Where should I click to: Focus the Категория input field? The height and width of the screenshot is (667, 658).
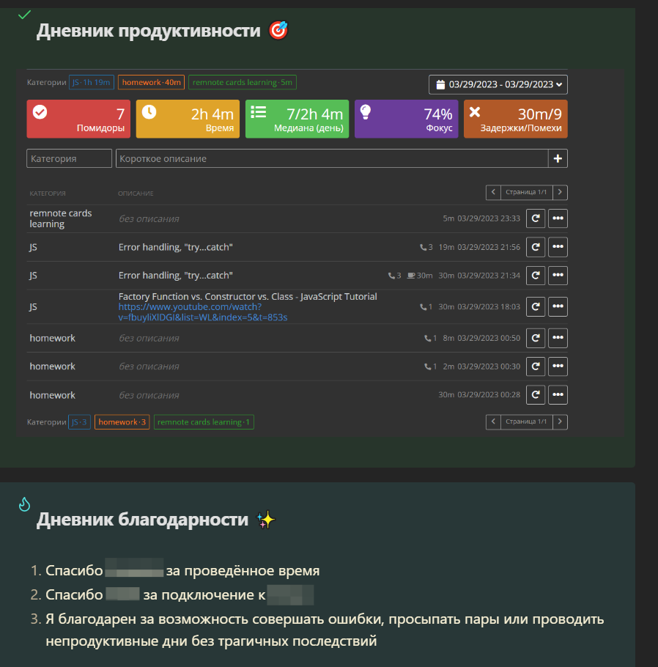70,158
